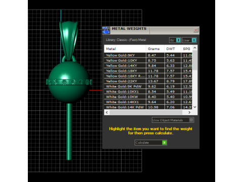Select the Yellow Gold:18KY R... row

point(148,76)
